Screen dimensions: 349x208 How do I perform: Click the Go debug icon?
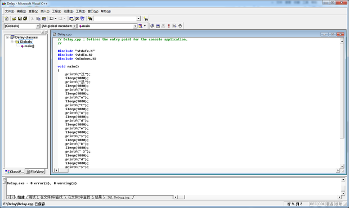[x=174, y=26]
